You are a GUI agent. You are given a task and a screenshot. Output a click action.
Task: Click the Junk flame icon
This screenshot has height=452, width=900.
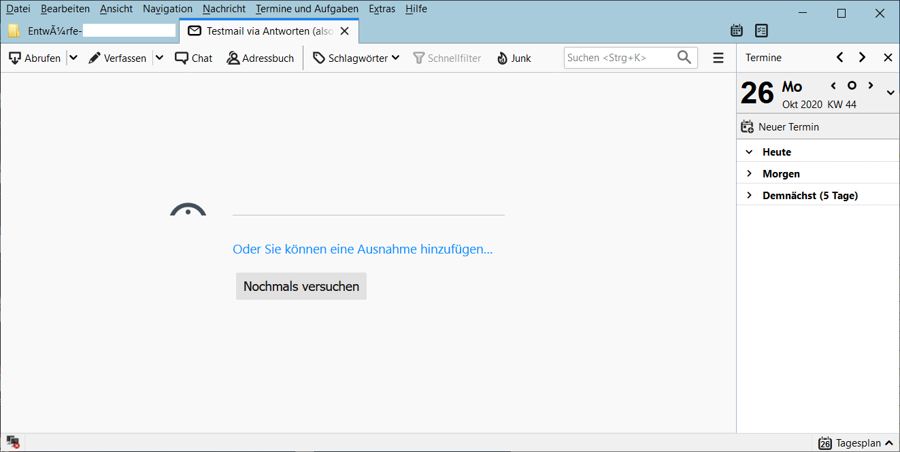[x=503, y=58]
